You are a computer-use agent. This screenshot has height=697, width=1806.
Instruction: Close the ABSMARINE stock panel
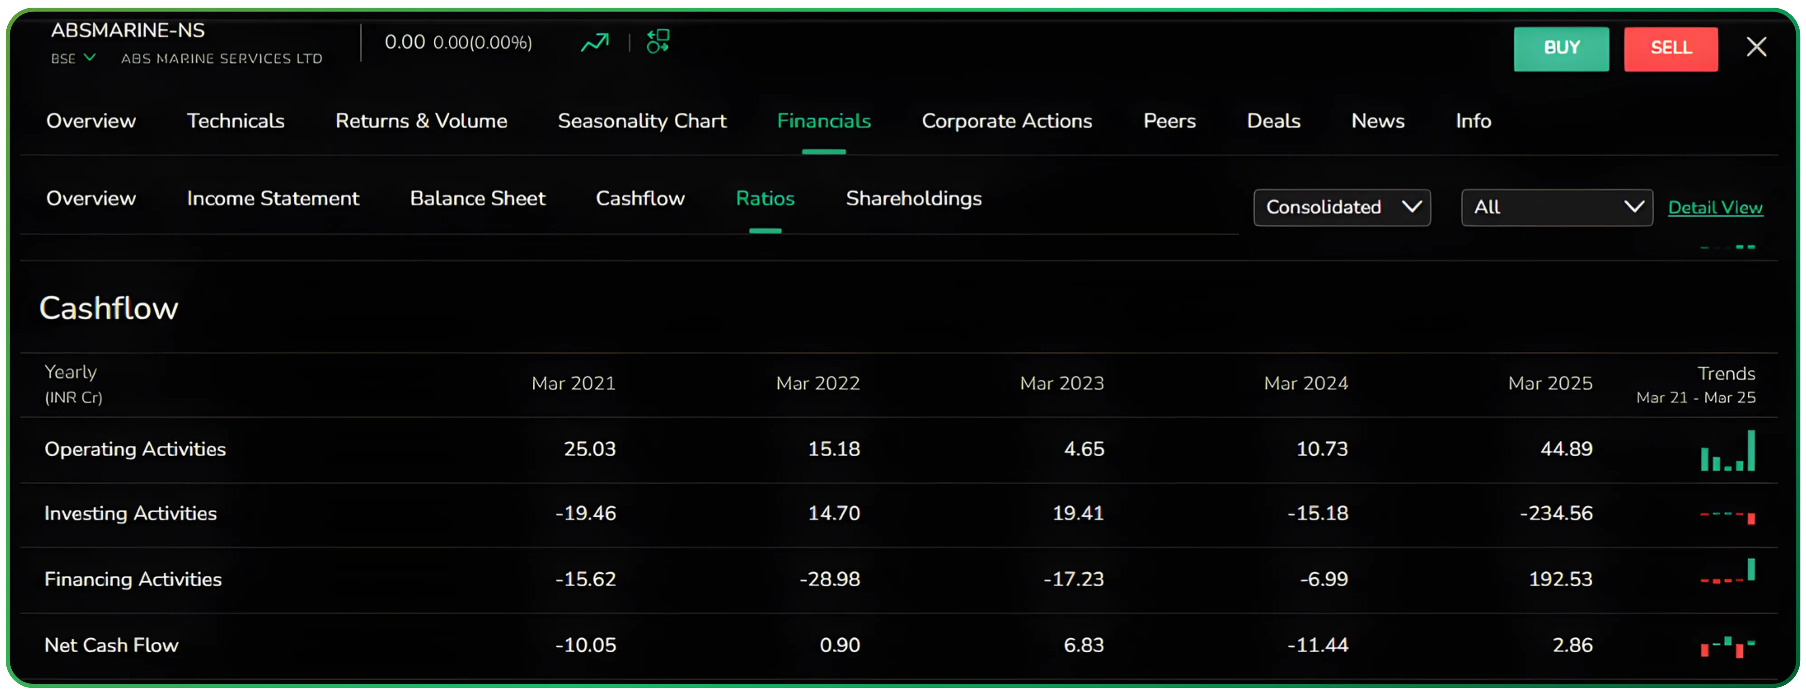click(1756, 46)
